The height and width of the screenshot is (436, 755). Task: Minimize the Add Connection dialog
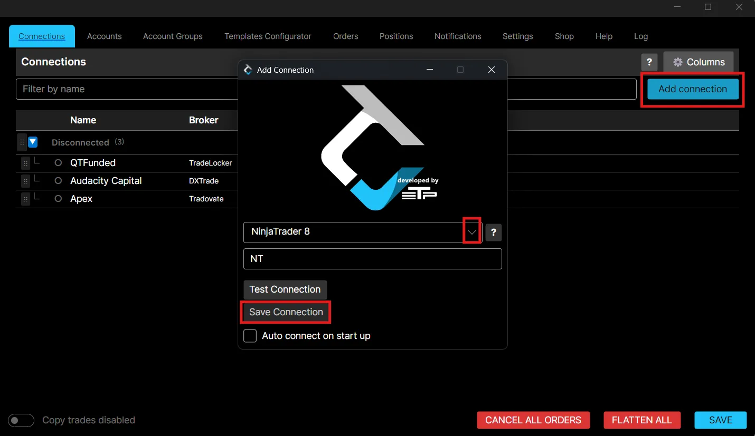click(x=430, y=70)
